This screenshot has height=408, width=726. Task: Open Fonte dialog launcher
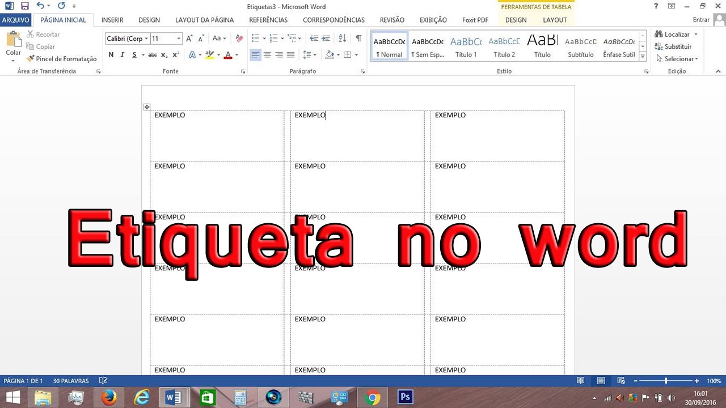point(243,71)
